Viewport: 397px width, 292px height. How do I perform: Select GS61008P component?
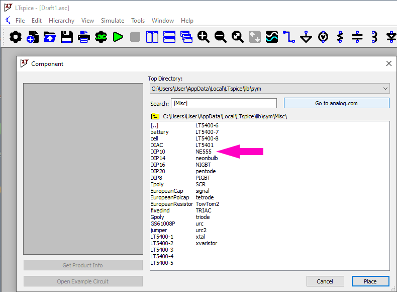(x=162, y=224)
